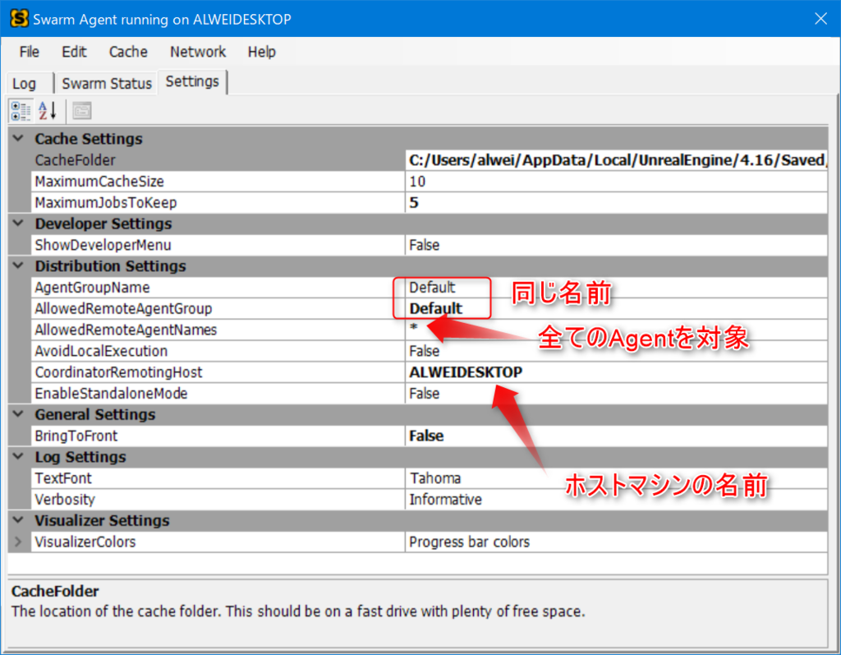Edit the CoordinatorRemotingHost ALWEIDESKTOP value
The image size is (841, 655).
click(616, 372)
